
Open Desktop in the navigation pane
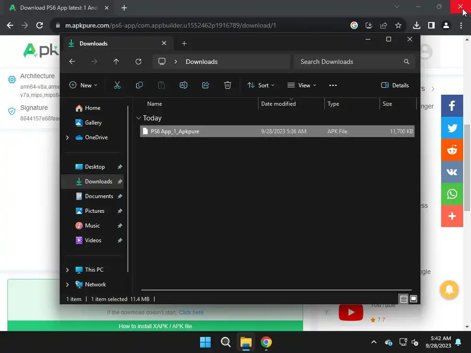[x=94, y=167]
